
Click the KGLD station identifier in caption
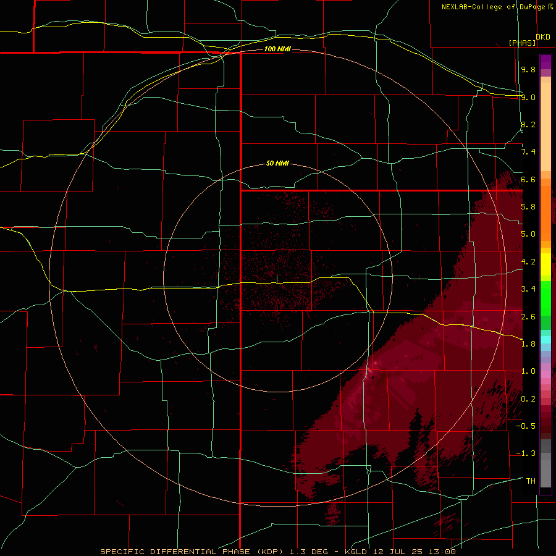pos(356,552)
